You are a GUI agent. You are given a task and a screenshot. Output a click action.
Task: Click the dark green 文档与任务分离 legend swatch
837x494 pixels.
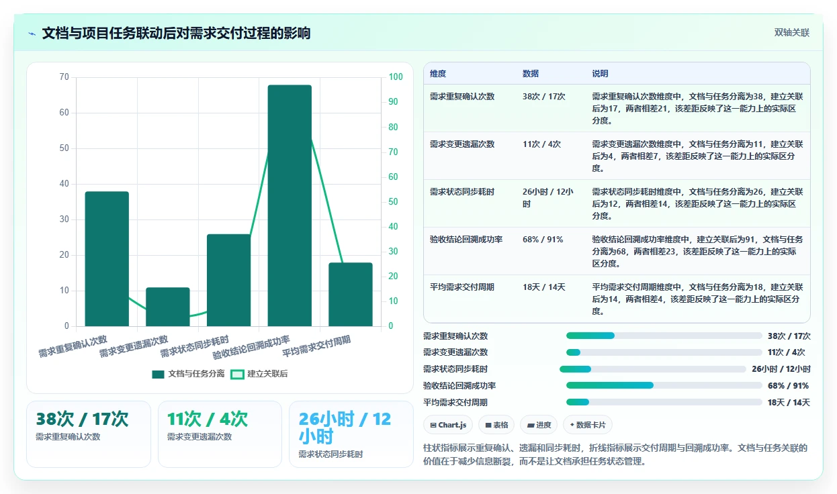click(x=158, y=375)
